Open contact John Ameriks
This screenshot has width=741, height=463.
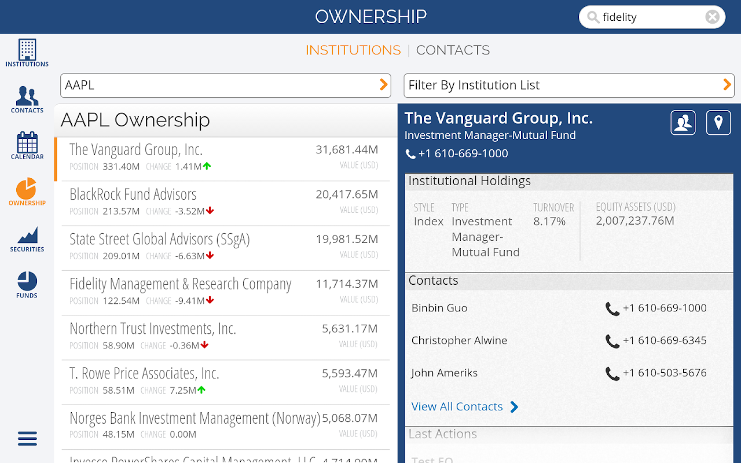(445, 373)
